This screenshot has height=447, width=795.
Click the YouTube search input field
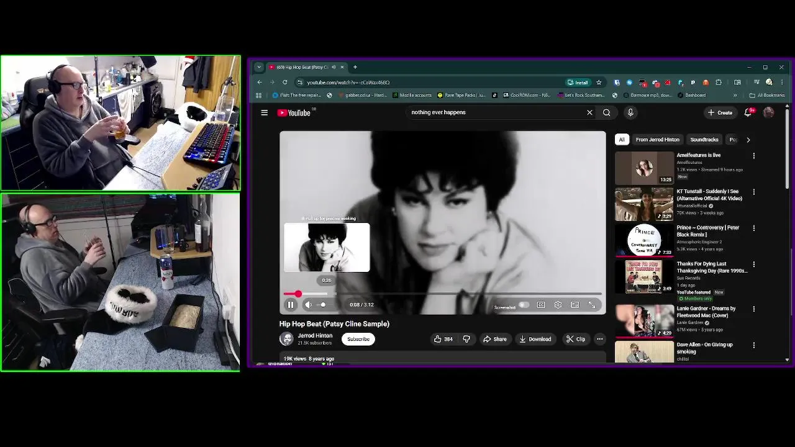click(x=497, y=112)
